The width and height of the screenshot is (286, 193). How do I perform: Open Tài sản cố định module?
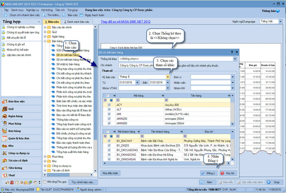21,160
